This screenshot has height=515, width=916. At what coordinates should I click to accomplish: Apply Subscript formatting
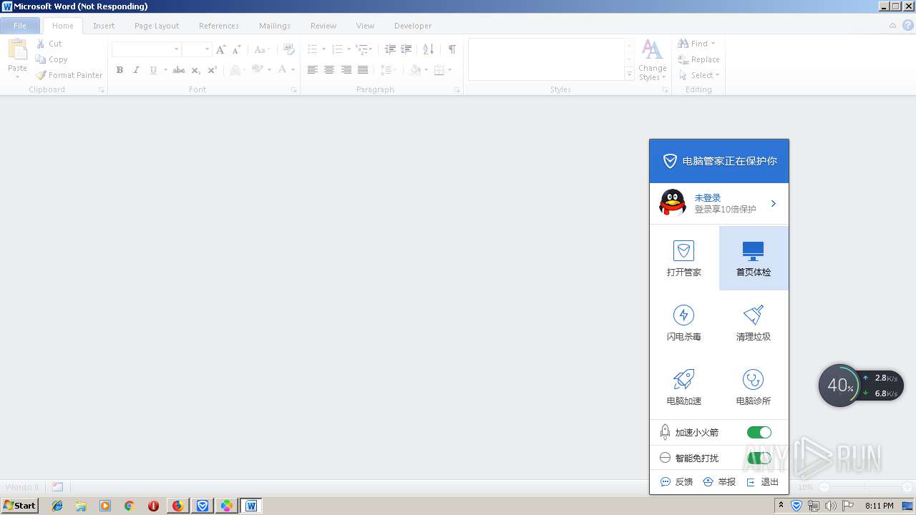coord(195,70)
